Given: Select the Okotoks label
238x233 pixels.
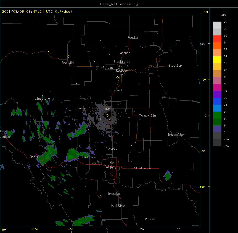Looking at the screenshot, I should tap(114, 194).
